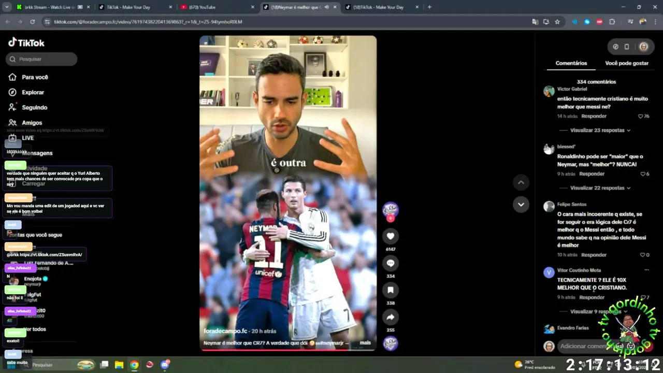Open the foradecampo.fc creator avatar beside video
The height and width of the screenshot is (373, 663).
tap(391, 209)
